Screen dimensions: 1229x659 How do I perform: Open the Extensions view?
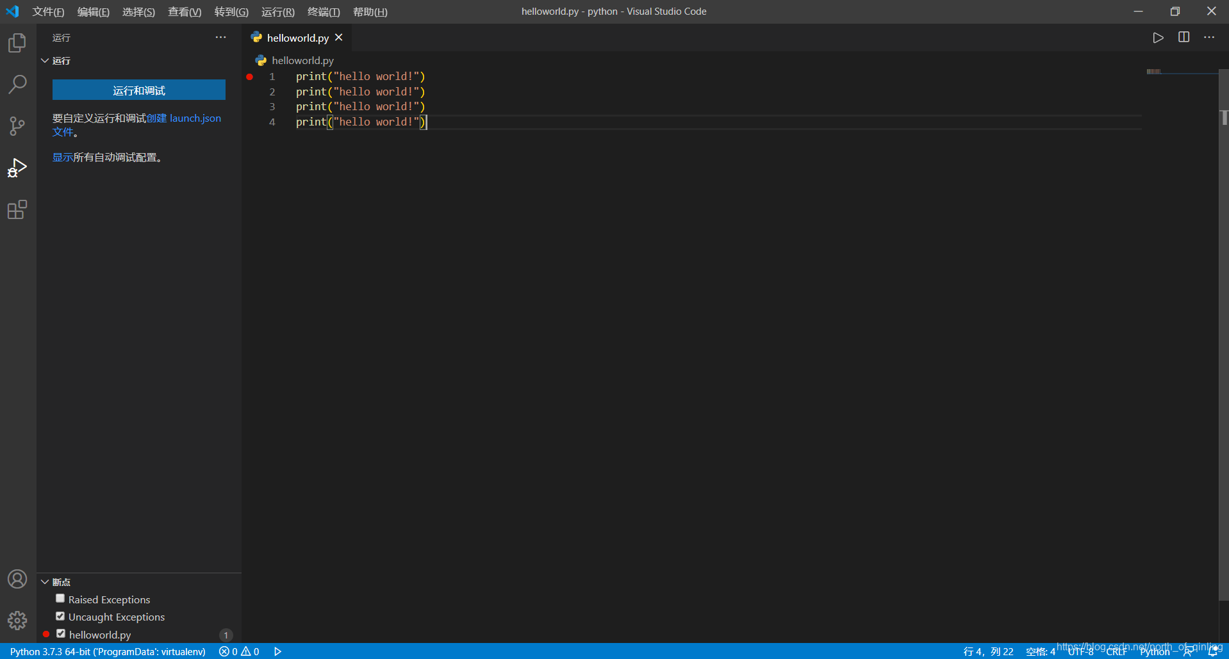(17, 209)
